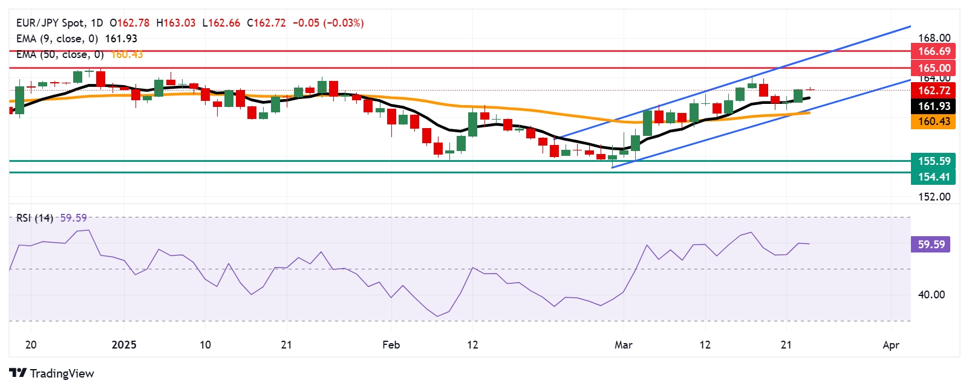Select the 2025 label on time axis

[x=124, y=345]
